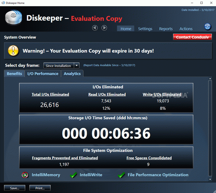Click the IntelliWrite link

point(91,175)
